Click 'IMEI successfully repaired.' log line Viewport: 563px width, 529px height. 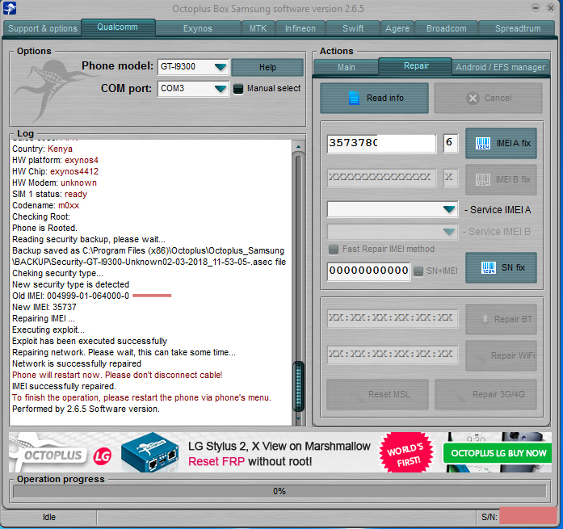65,386
